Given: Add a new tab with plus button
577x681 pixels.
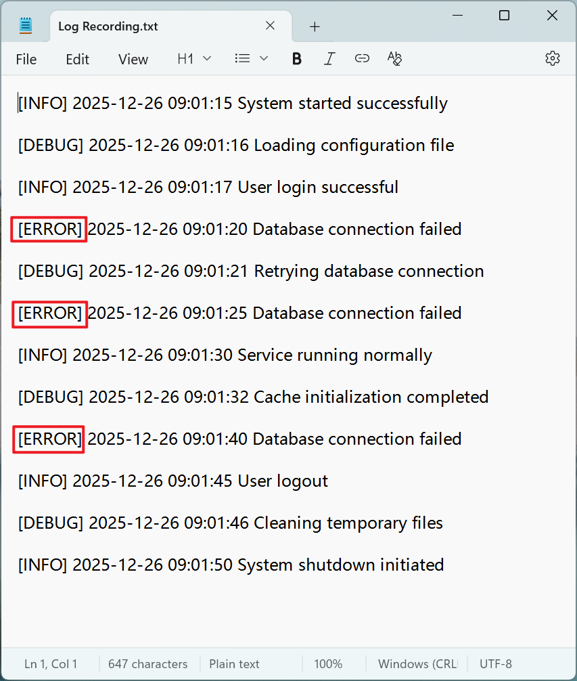Looking at the screenshot, I should click(315, 27).
